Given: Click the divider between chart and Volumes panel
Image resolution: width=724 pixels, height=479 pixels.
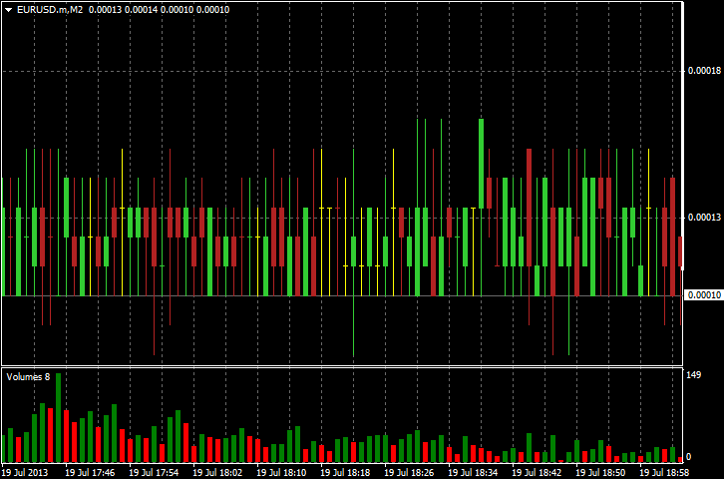Looking at the screenshot, I should point(339,366).
